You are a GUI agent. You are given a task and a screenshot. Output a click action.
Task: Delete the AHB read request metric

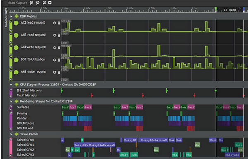pos(59,36)
